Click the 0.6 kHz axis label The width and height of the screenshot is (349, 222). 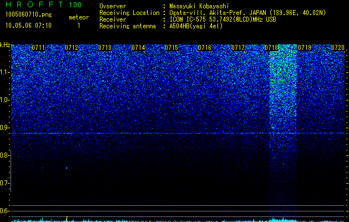(4, 211)
